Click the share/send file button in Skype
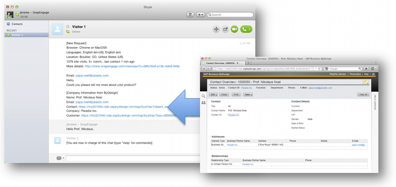Image resolution: width=396 pixels, height=187 pixels. point(225,29)
